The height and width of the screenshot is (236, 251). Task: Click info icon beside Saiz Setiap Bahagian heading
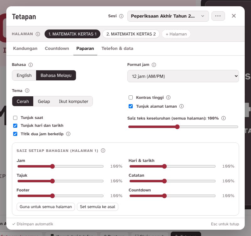point(103,151)
